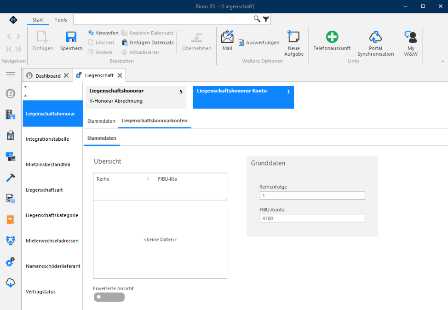Click Einfügen Datensatz button
Screen dimensions: 448x310
pos(148,43)
